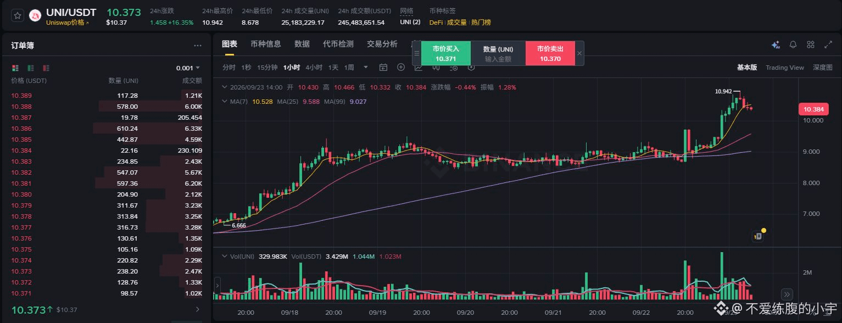Click the 数量 (UNI) amount input field
842x323 pixels.
498,53
